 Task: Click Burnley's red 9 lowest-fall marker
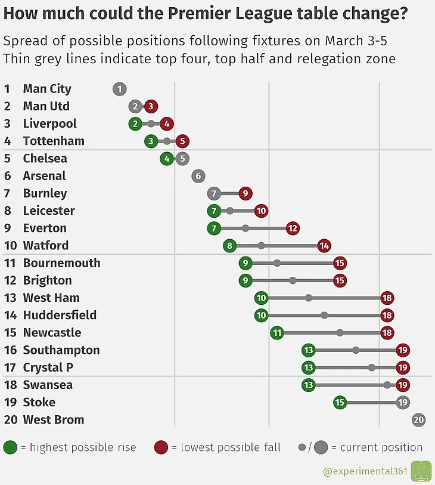246,193
